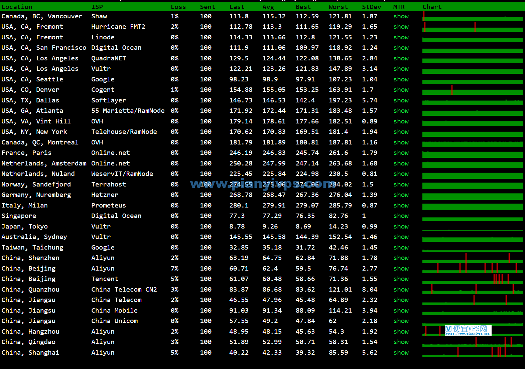Show MTR for Singapore Digital Ocean
The height and width of the screenshot is (369, 525).
(x=401, y=216)
